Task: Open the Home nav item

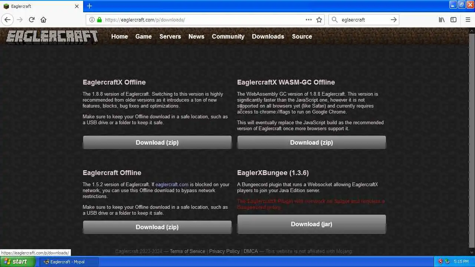Action: 119,36
